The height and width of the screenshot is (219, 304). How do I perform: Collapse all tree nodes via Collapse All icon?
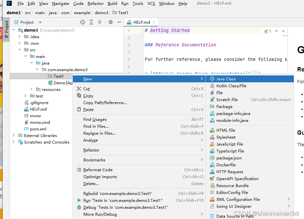pos(100,22)
